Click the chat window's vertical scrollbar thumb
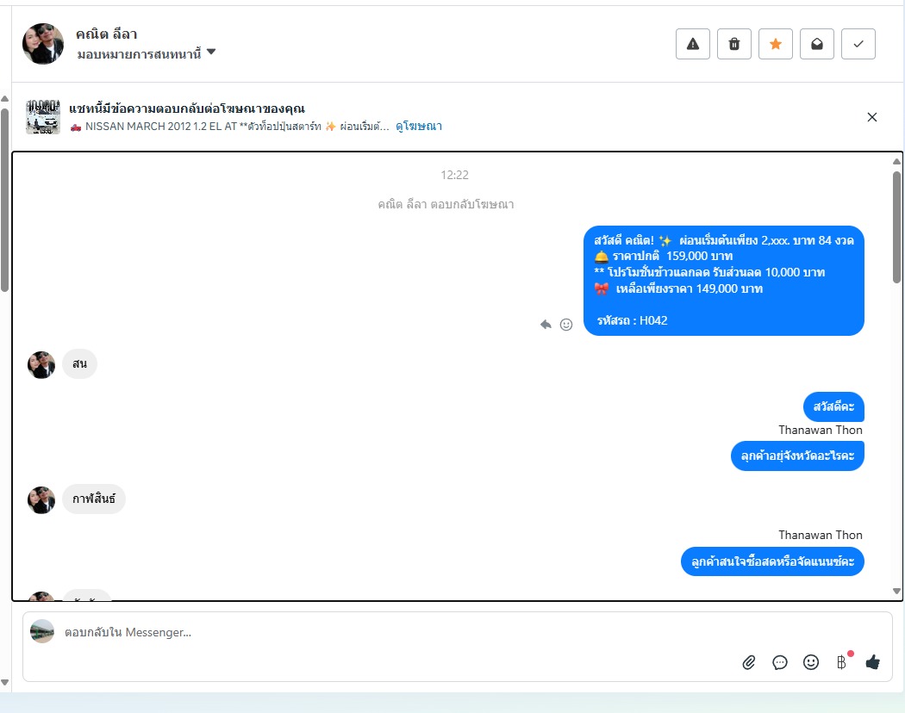Viewport: 905px width, 713px height. click(x=896, y=226)
